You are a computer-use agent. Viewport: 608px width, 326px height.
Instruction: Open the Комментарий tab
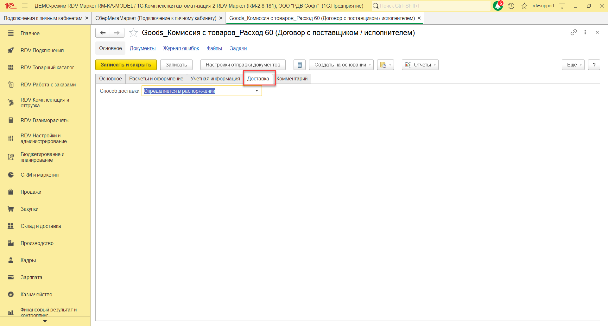coord(292,79)
